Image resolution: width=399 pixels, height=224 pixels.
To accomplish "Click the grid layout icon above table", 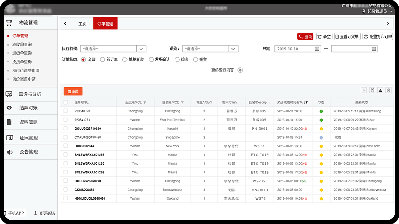I will coord(372,90).
